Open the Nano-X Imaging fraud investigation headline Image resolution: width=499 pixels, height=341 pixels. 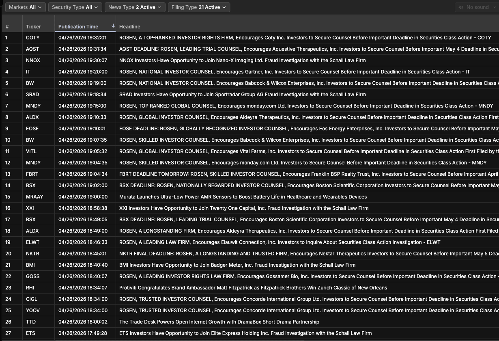point(243,60)
